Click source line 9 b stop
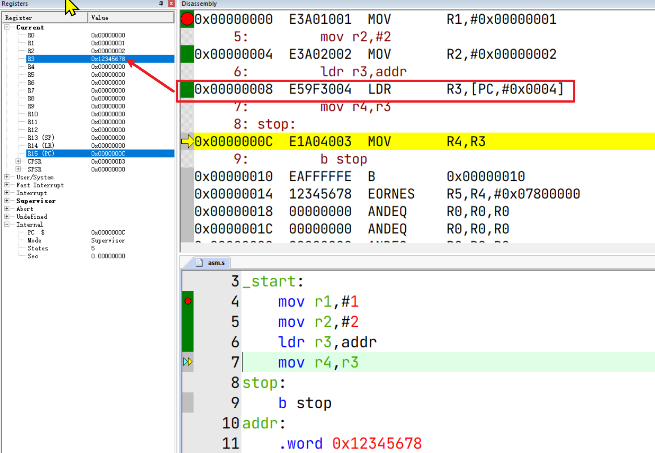 point(305,403)
